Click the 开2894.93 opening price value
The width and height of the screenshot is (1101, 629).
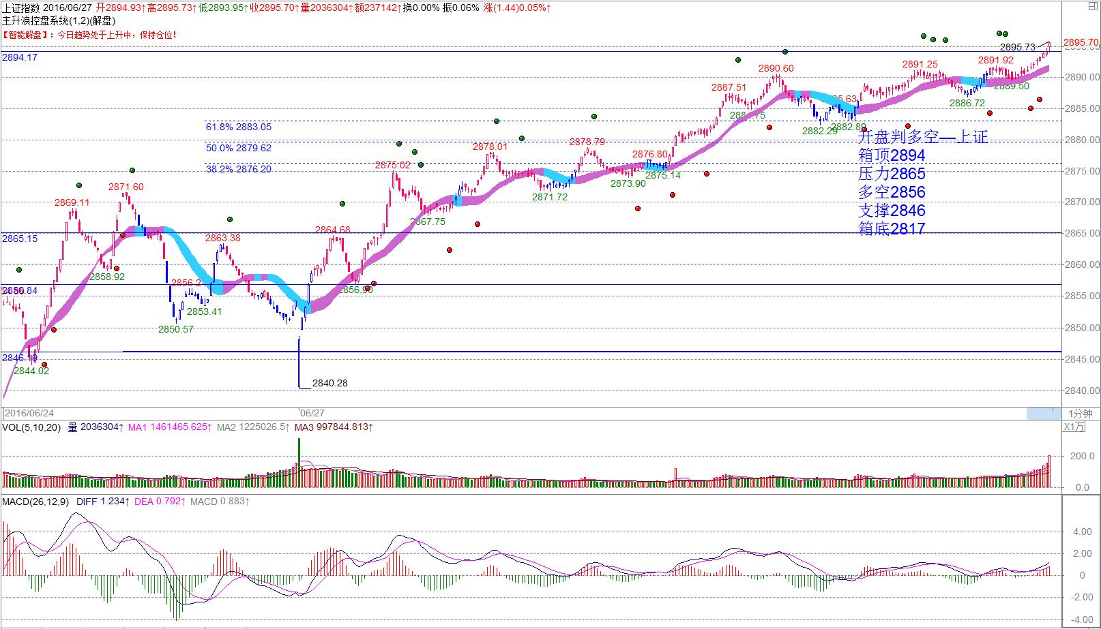(121, 7)
